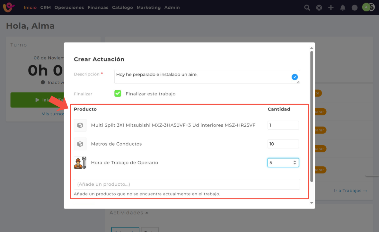Click the Multi Split Mitsubishi product box icon
379x232 pixels.
(80, 125)
